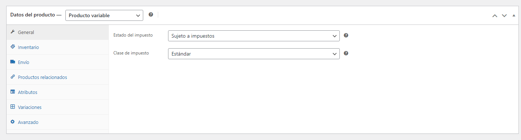Image resolution: width=521 pixels, height=140 pixels.
Task: Switch to the Variaciones tab
Action: tap(30, 107)
